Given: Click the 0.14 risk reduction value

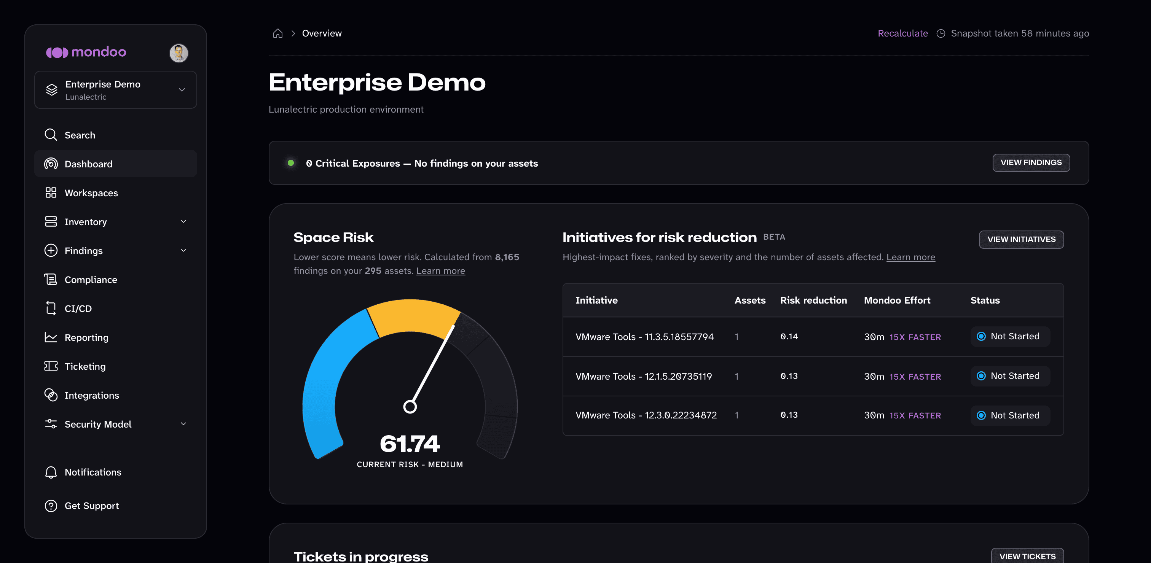Looking at the screenshot, I should pos(789,337).
